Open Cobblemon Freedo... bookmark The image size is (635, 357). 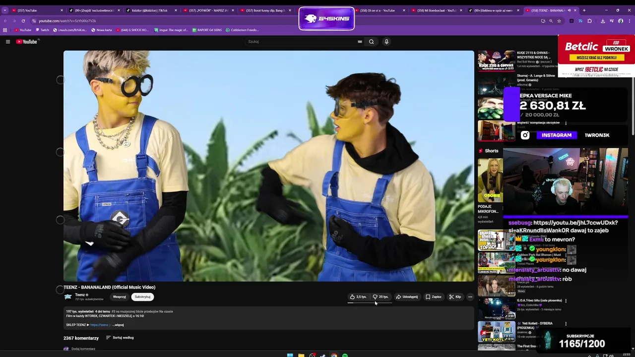tap(242, 30)
